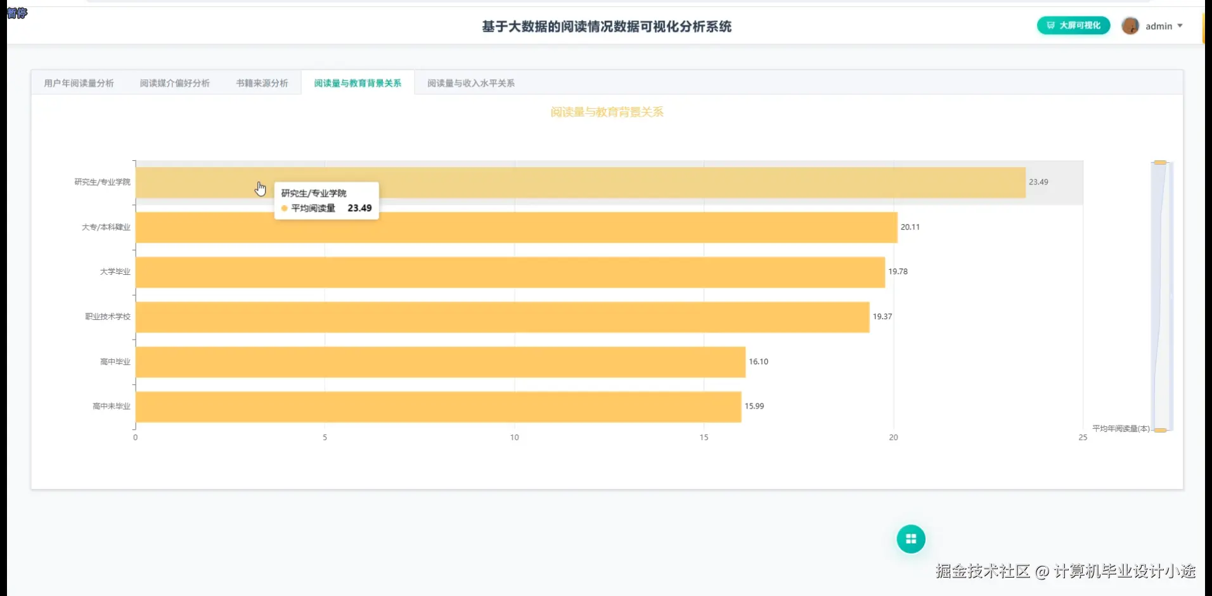Click the chart title 阅读量与教育背景关系
Viewport: 1212px width, 596px height.
[606, 112]
